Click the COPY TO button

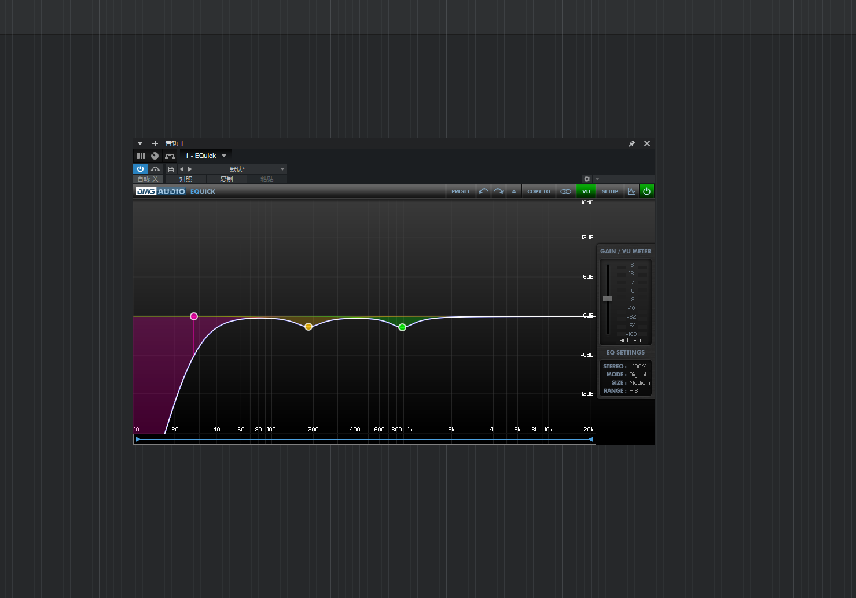pyautogui.click(x=538, y=191)
